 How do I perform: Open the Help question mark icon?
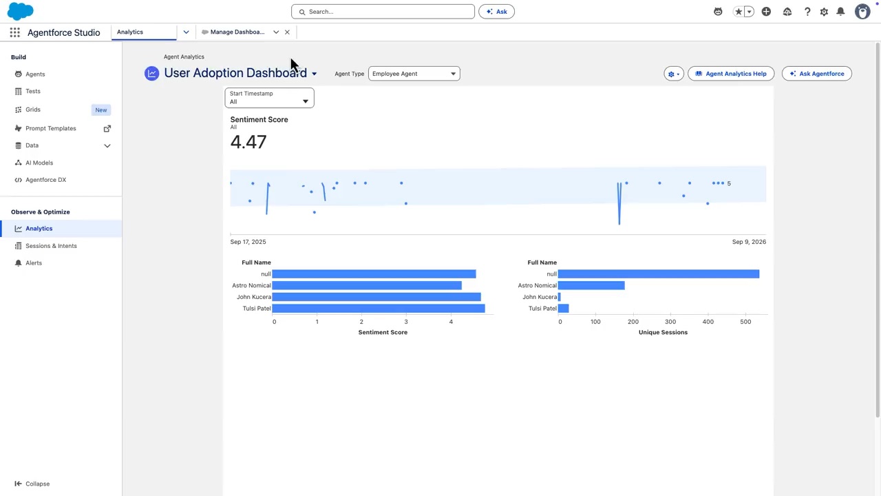(x=807, y=12)
